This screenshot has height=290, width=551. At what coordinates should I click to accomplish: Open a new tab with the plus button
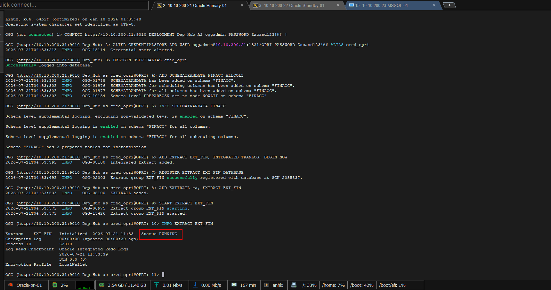(x=449, y=5)
